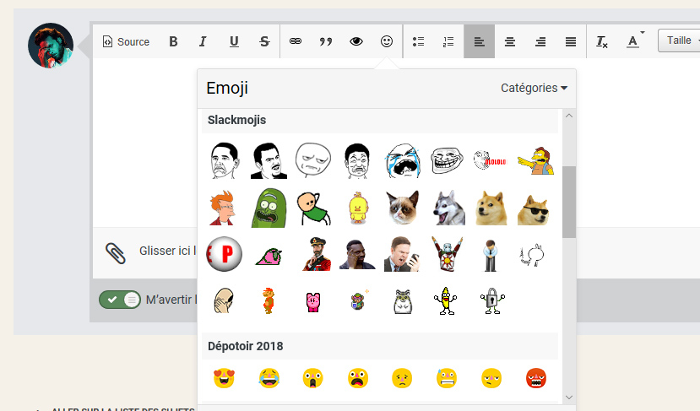Insert the Yao Ming face emoji
The image size is (700, 411).
357,160
